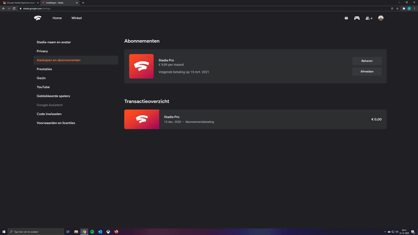Open a new browser tab

[83, 3]
